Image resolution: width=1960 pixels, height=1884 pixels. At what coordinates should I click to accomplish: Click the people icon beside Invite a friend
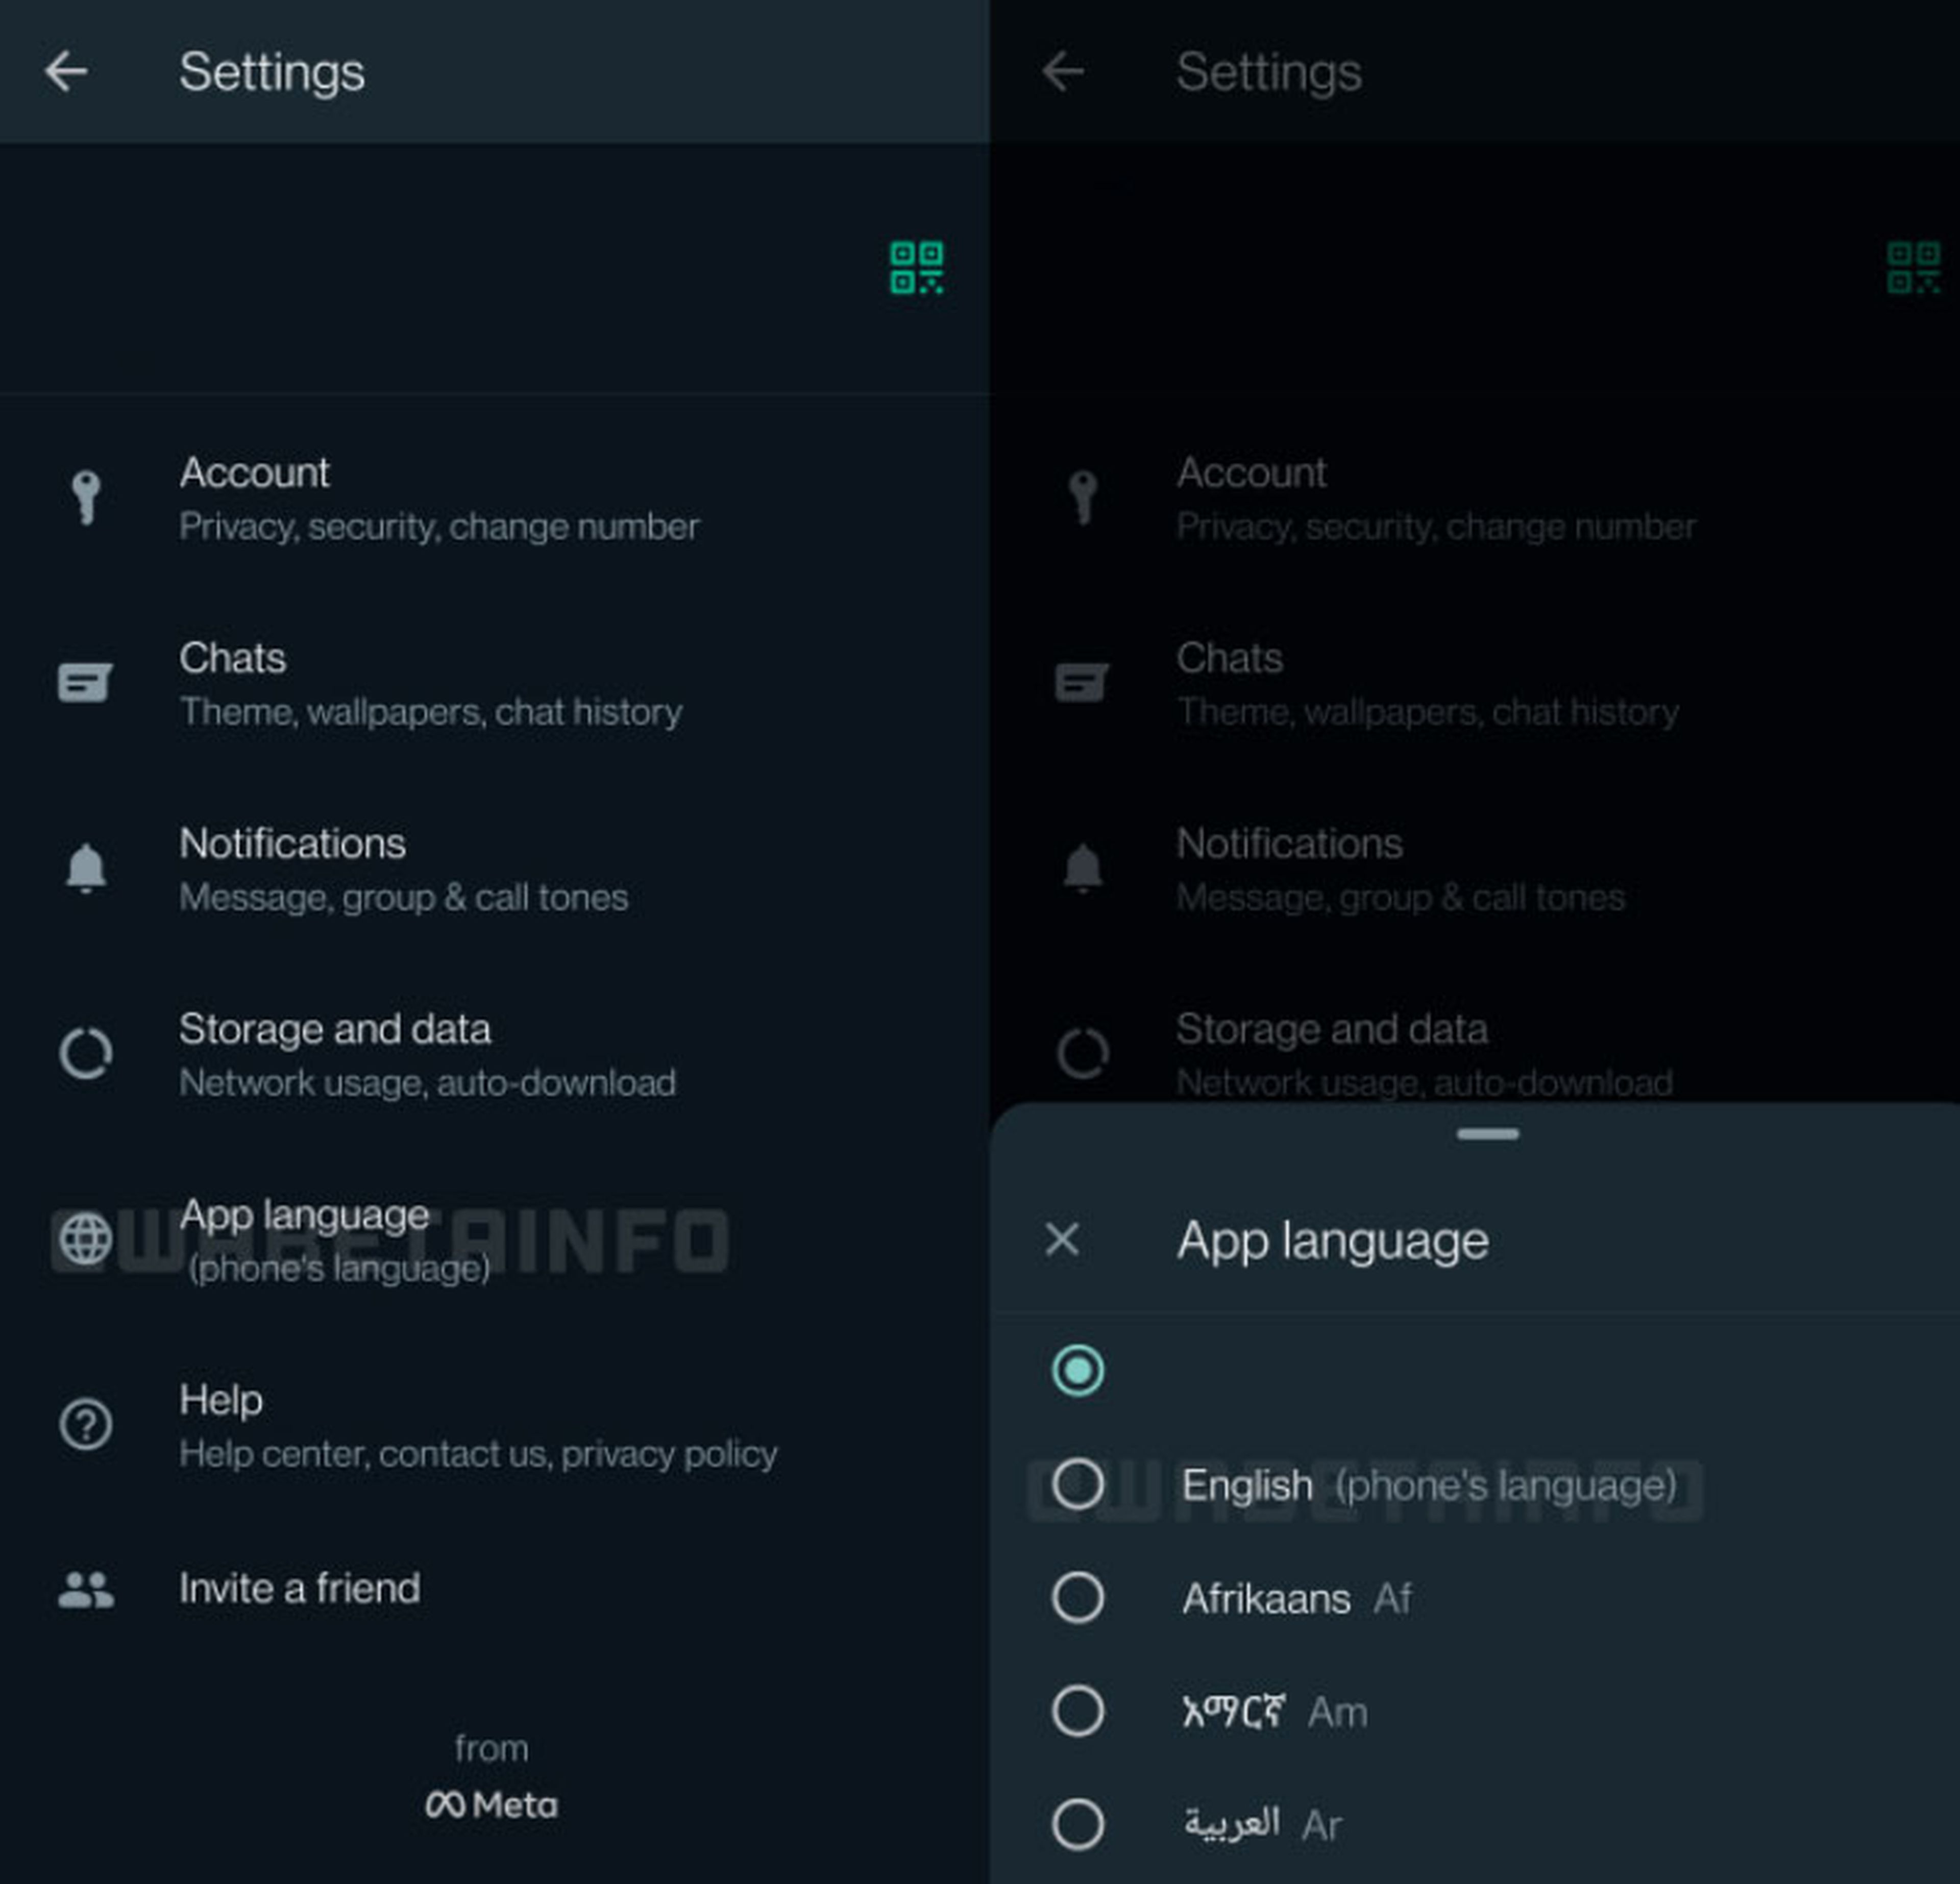pos(86,1589)
